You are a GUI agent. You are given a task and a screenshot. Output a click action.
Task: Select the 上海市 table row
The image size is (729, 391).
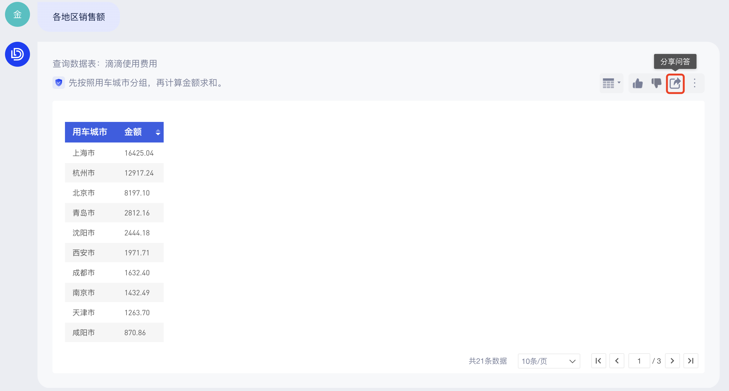click(x=114, y=153)
